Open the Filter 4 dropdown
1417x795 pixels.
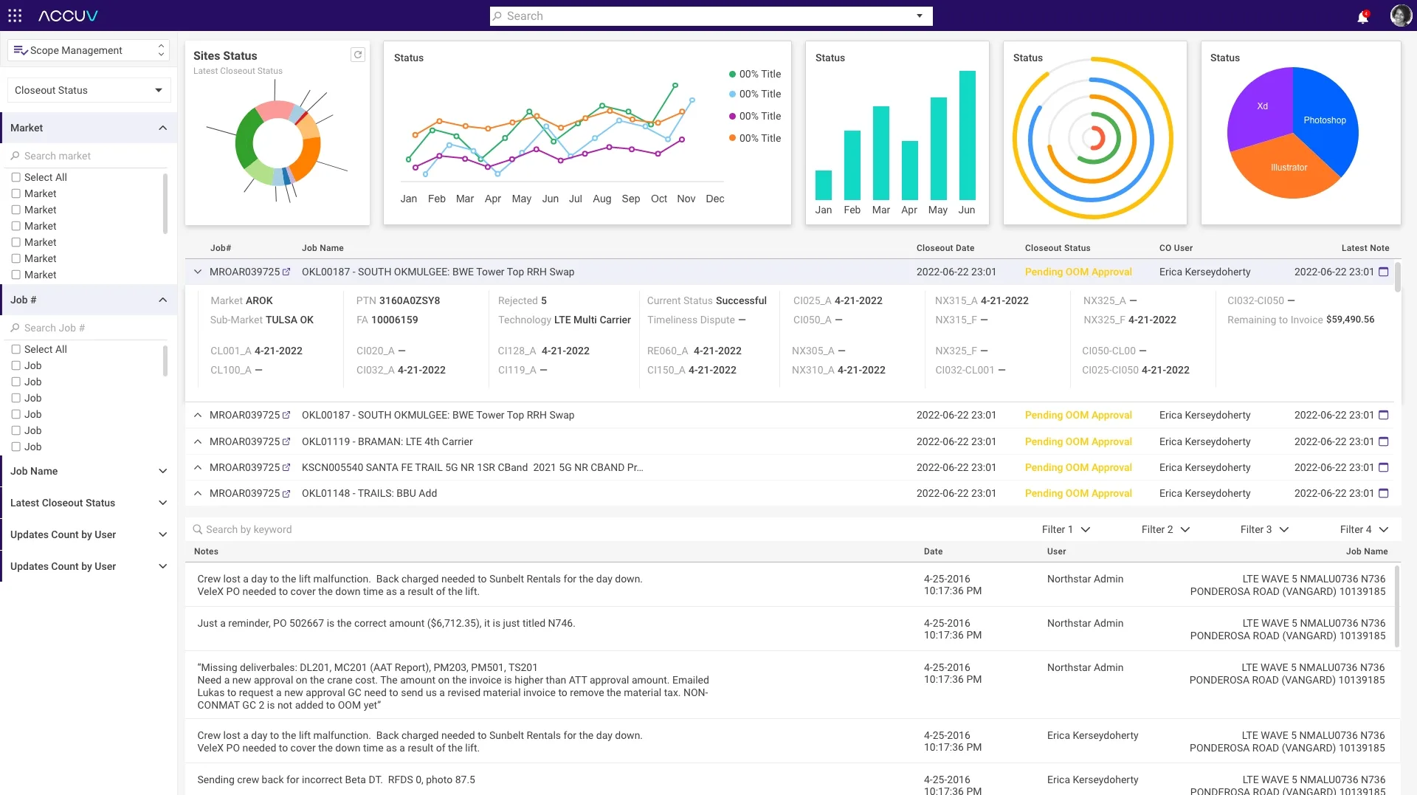click(1364, 529)
